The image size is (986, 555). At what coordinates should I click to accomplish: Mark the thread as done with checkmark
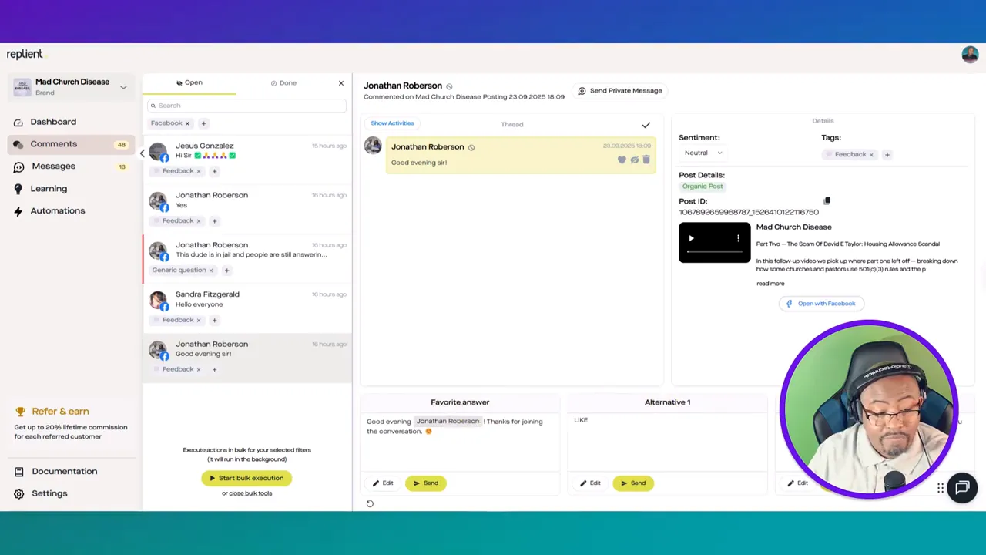point(646,125)
